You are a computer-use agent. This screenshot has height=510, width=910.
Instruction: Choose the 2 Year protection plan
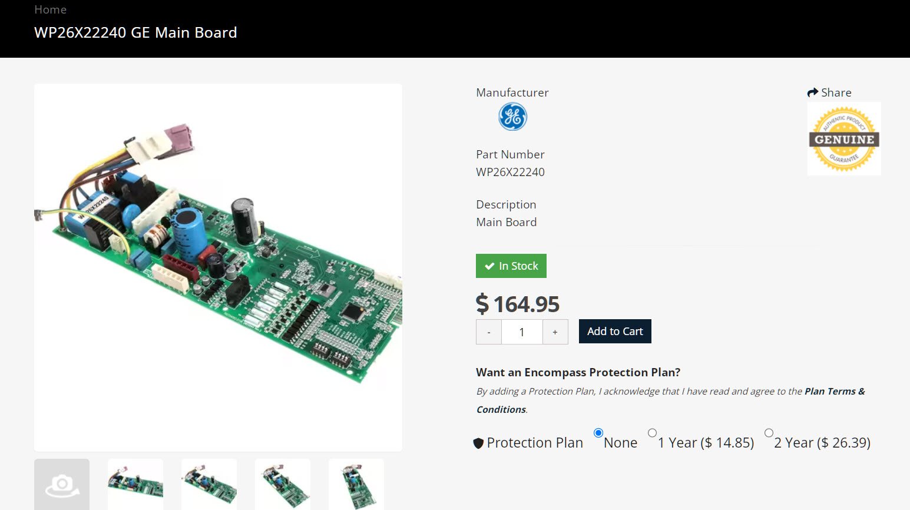(769, 433)
